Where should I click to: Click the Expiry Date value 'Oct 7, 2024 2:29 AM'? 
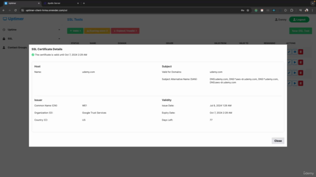(221, 113)
